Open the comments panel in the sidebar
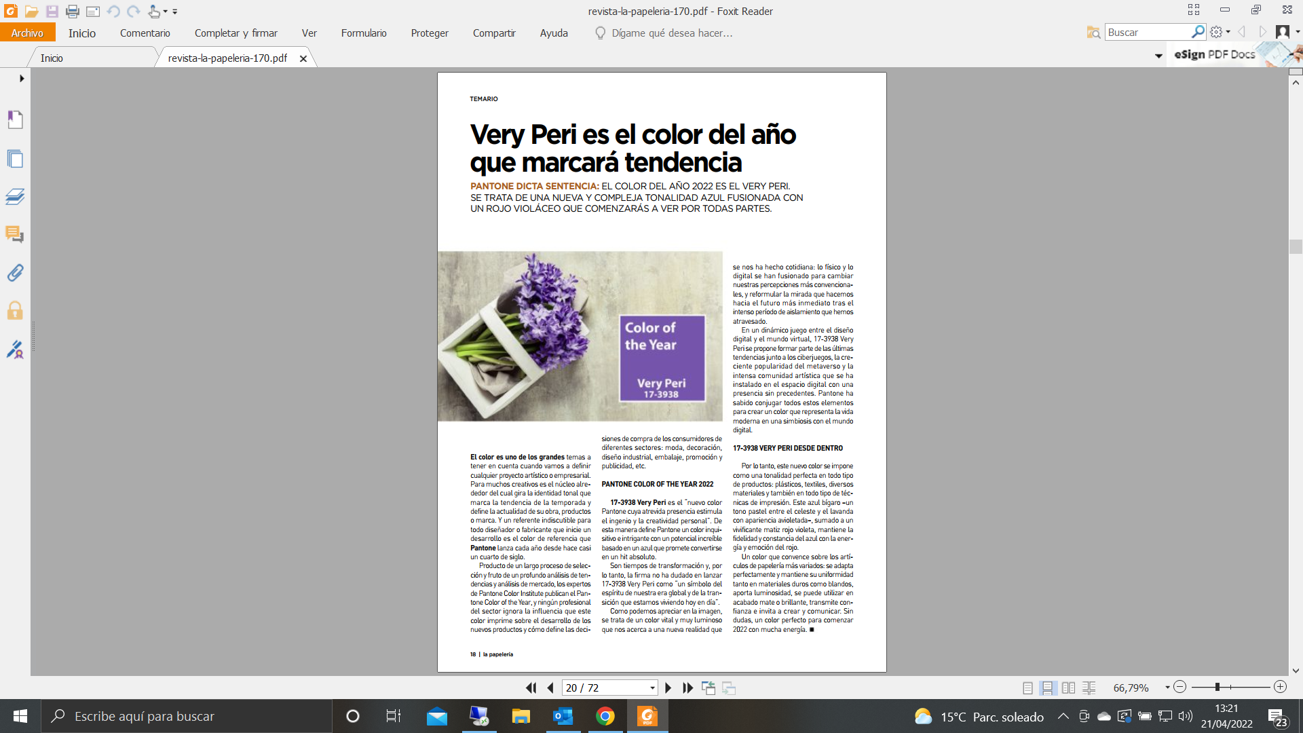1303x733 pixels. click(15, 235)
